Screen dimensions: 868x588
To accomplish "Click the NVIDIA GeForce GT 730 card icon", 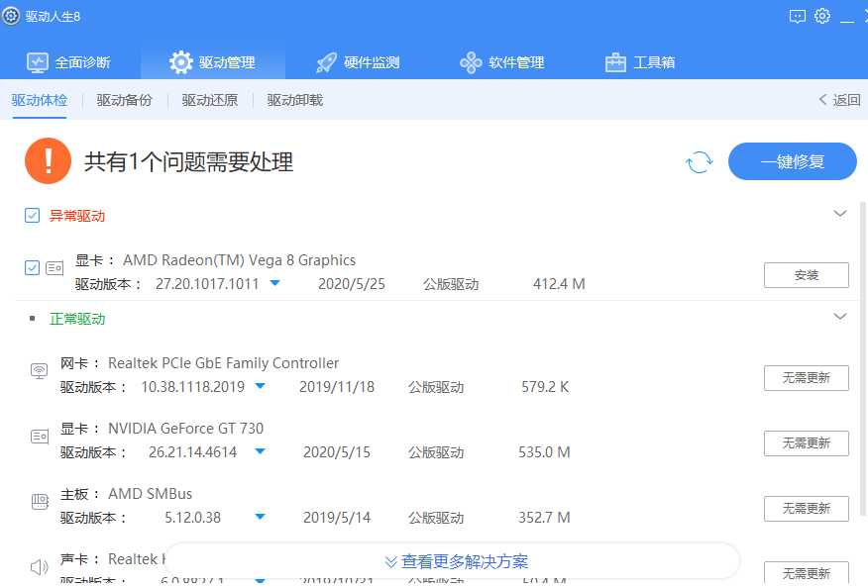I will (x=40, y=437).
